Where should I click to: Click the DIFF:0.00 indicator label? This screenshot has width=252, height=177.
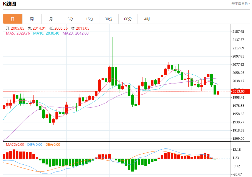point(35,145)
